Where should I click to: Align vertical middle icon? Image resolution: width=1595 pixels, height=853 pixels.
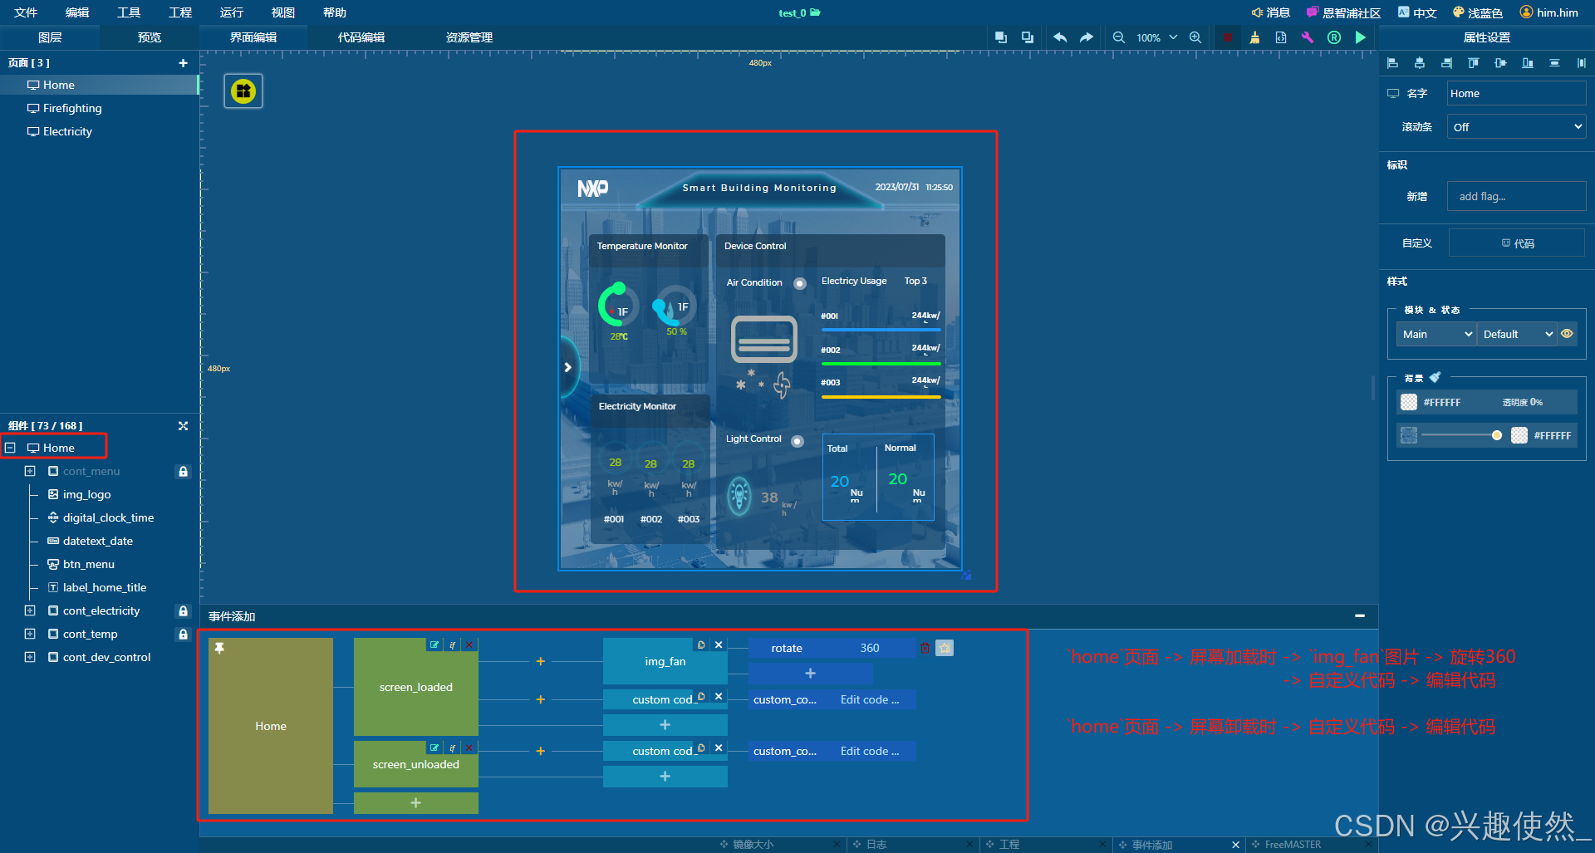coord(1500,63)
